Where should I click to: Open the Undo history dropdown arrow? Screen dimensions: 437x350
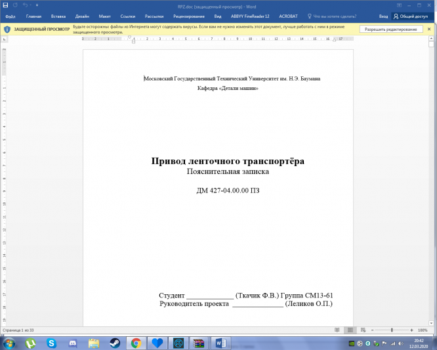coord(30,5)
